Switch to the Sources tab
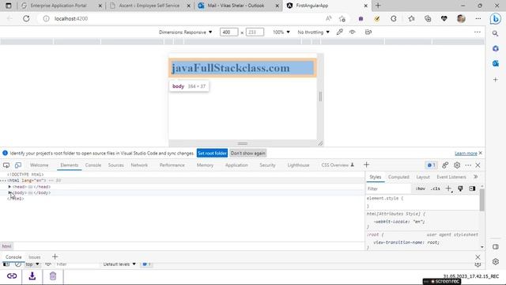This screenshot has height=285, width=506. (x=116, y=165)
